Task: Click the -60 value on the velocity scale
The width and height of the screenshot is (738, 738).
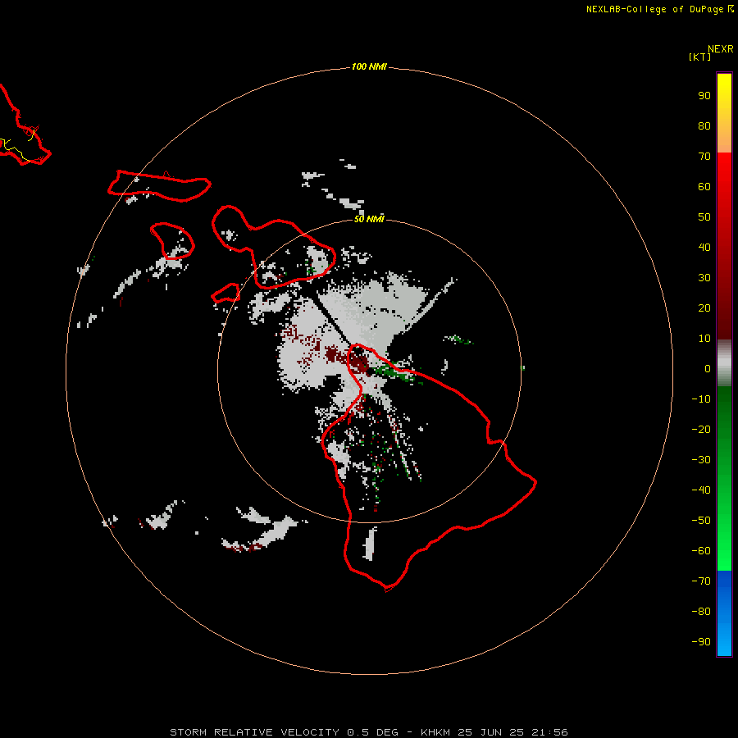Action: pos(701,551)
